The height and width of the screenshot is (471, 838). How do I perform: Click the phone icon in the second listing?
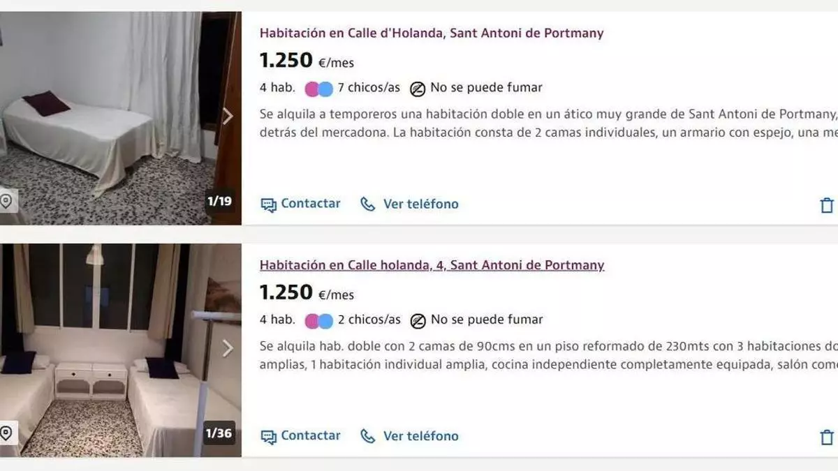tap(368, 437)
